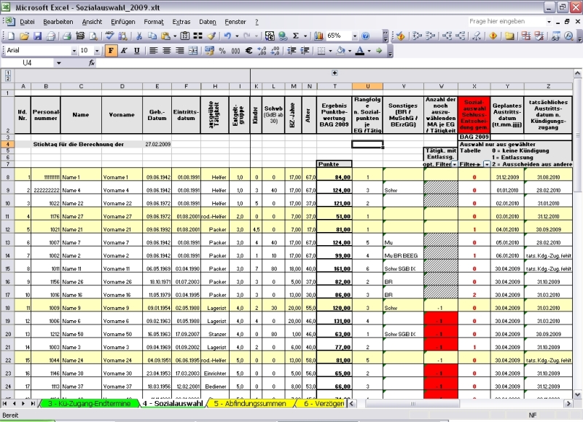Screen dimensions: 583x422
Task: Open the borders dropdown arrow
Action: tap(330, 51)
